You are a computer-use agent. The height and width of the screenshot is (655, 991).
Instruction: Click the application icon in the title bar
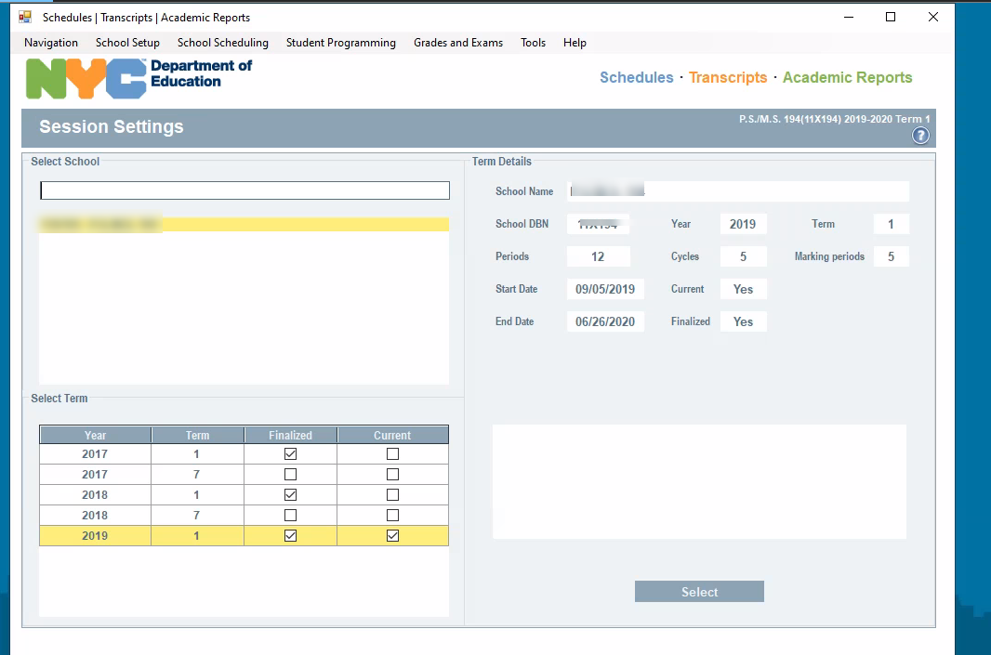pyautogui.click(x=25, y=17)
